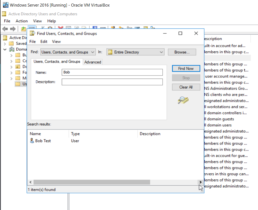The height and width of the screenshot is (210, 258).
Task: Click the Browse... button
Action: (x=182, y=52)
